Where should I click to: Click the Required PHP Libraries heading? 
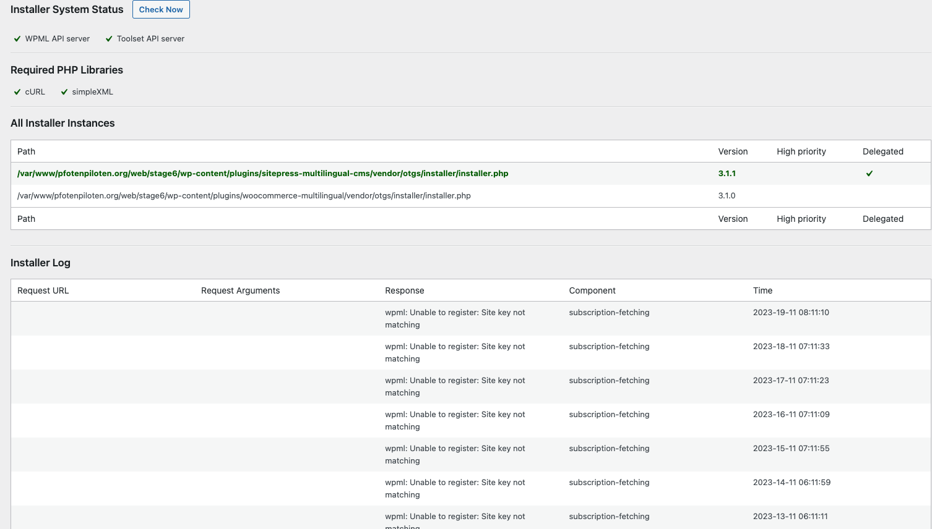[x=67, y=70]
